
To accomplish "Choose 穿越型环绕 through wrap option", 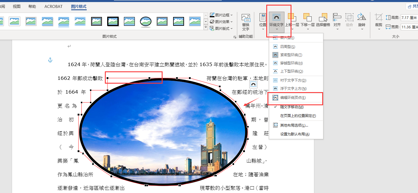I will tap(296, 63).
